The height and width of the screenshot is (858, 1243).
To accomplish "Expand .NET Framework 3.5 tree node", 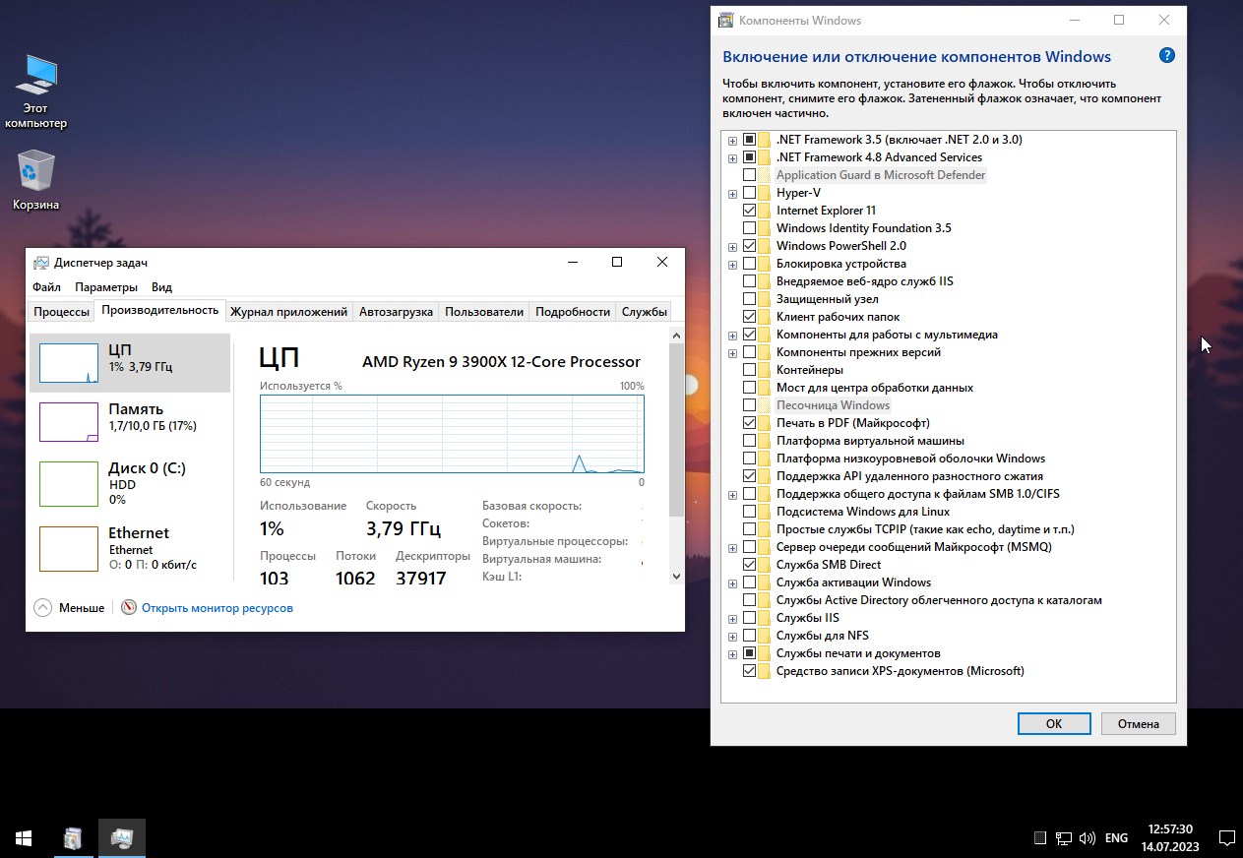I will [x=732, y=140].
